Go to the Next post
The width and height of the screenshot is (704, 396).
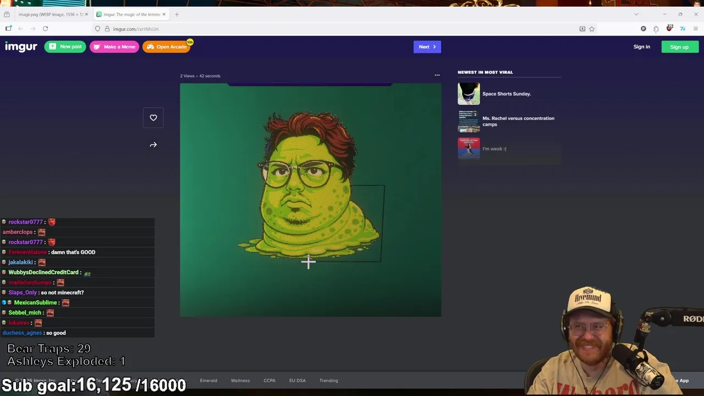click(427, 47)
